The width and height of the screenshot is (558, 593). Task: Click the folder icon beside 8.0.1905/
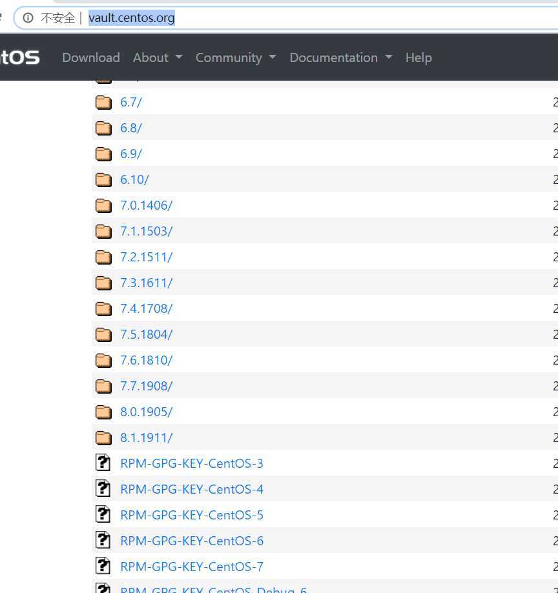tap(103, 412)
